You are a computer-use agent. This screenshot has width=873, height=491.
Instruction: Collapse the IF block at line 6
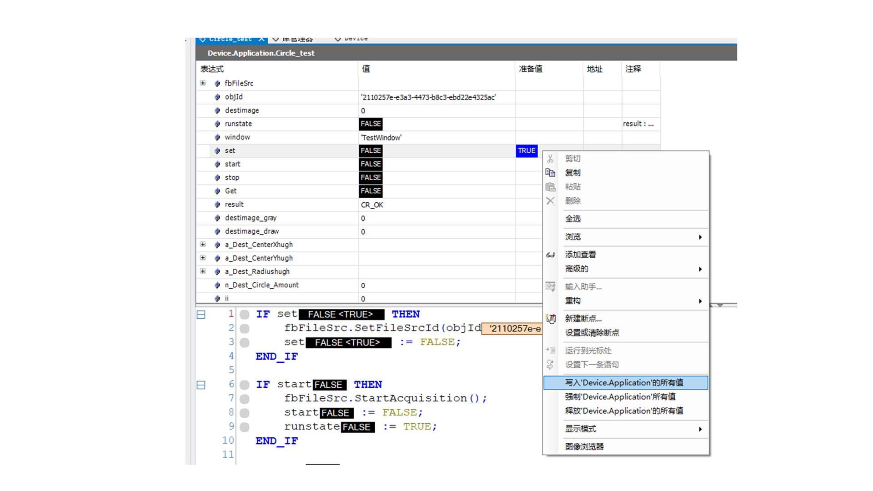(x=201, y=385)
